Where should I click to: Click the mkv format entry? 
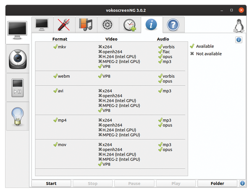(60, 47)
